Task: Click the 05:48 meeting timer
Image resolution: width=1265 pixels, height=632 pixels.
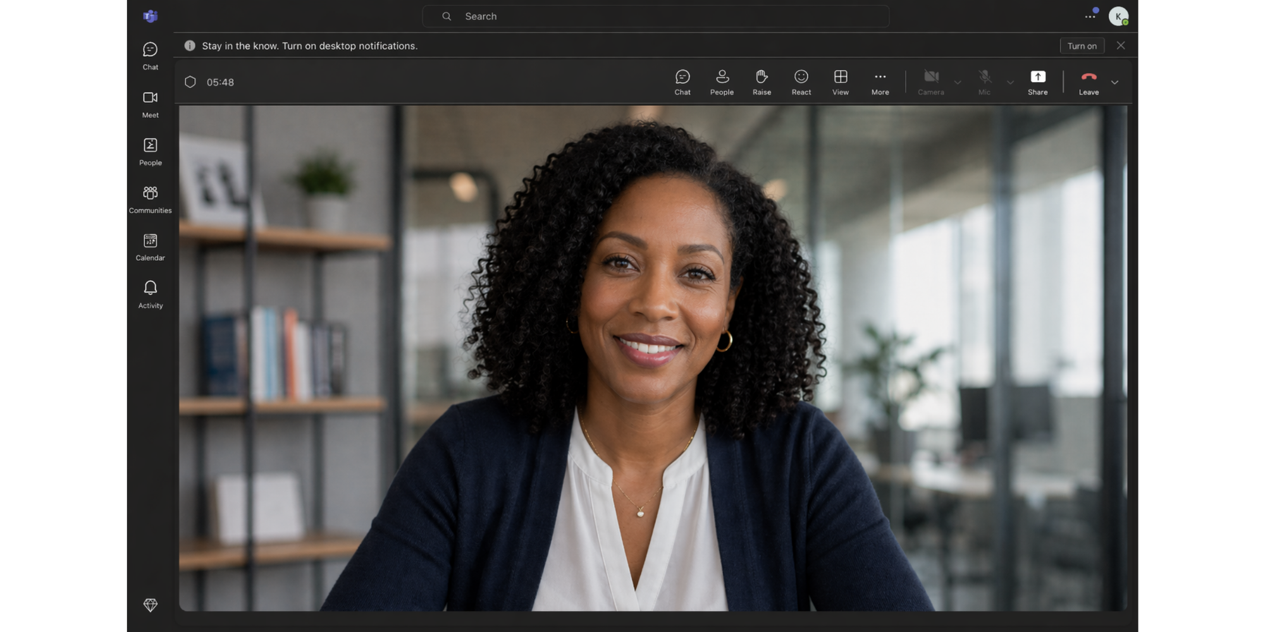Action: 220,82
